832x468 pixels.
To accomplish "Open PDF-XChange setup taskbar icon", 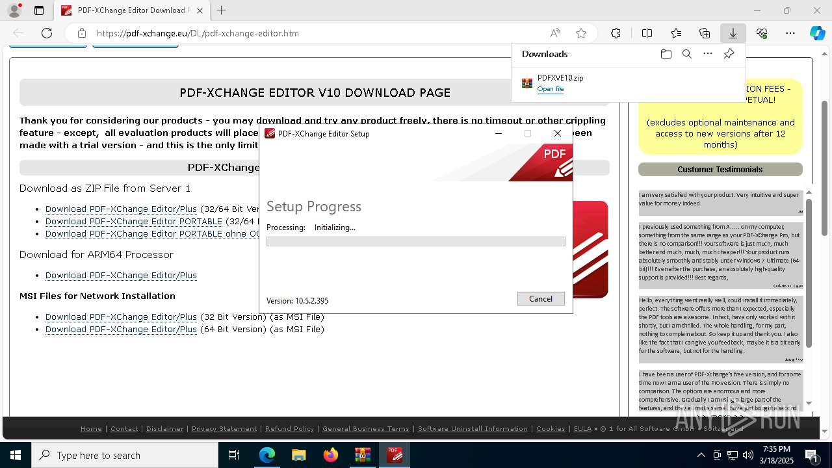I will (395, 455).
